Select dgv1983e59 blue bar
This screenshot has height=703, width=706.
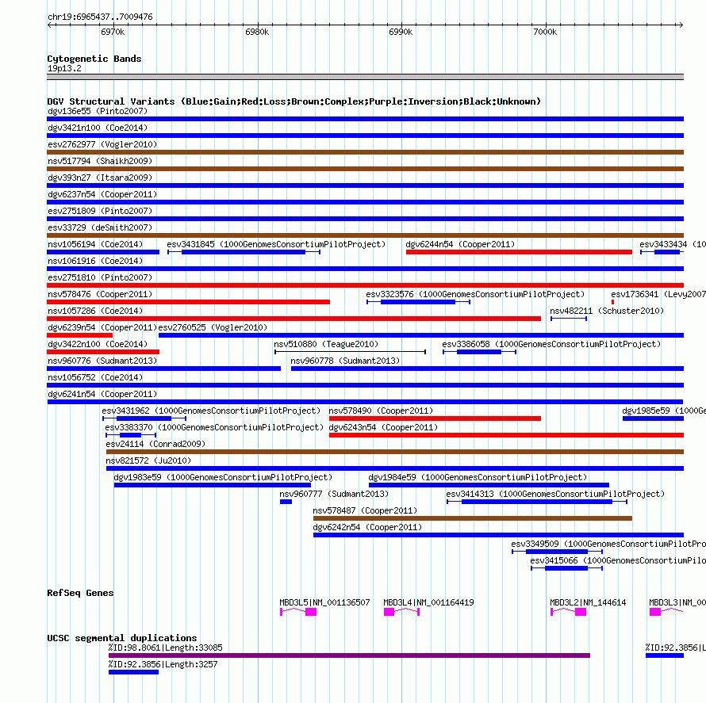[213, 485]
